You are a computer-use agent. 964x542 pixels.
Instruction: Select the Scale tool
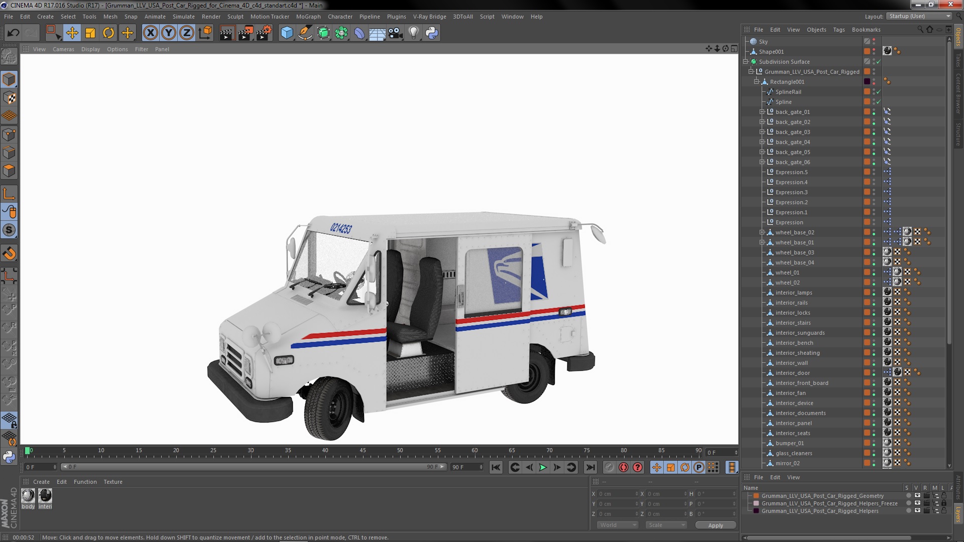click(x=90, y=33)
